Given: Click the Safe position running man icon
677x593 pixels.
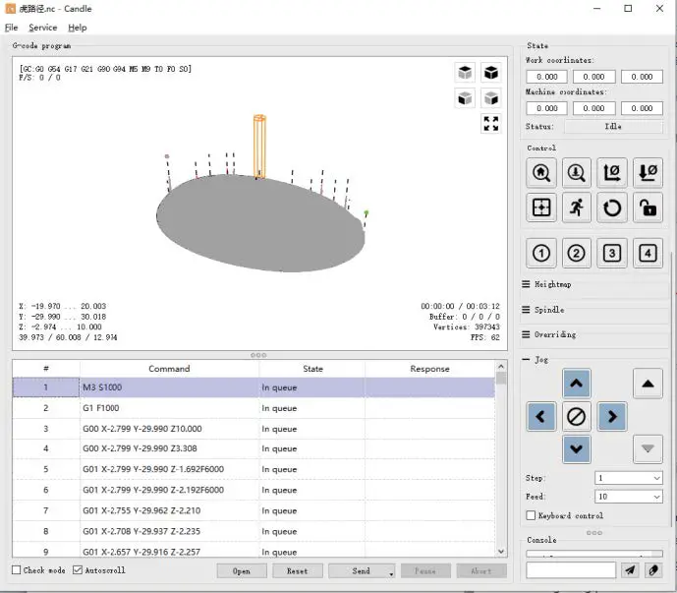Looking at the screenshot, I should (x=577, y=208).
